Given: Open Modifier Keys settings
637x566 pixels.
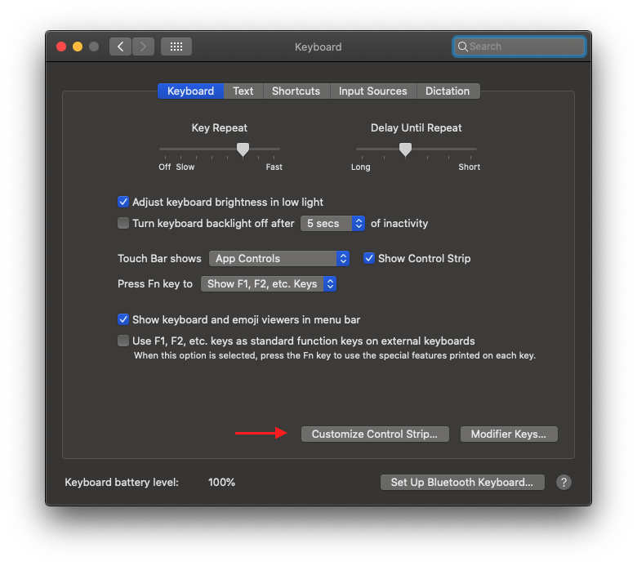Looking at the screenshot, I should coord(509,434).
